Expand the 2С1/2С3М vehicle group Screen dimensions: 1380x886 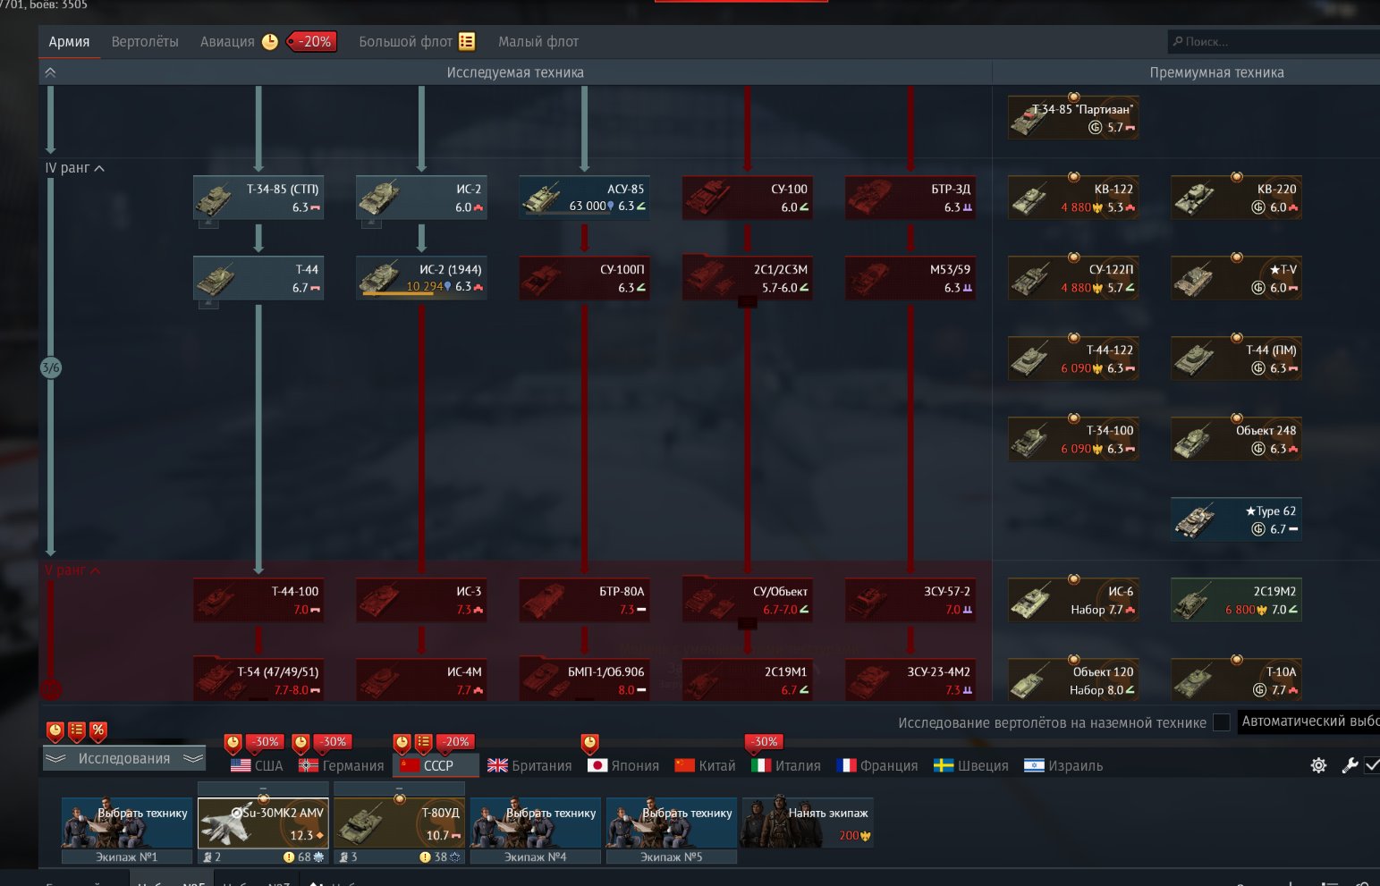[x=747, y=303]
